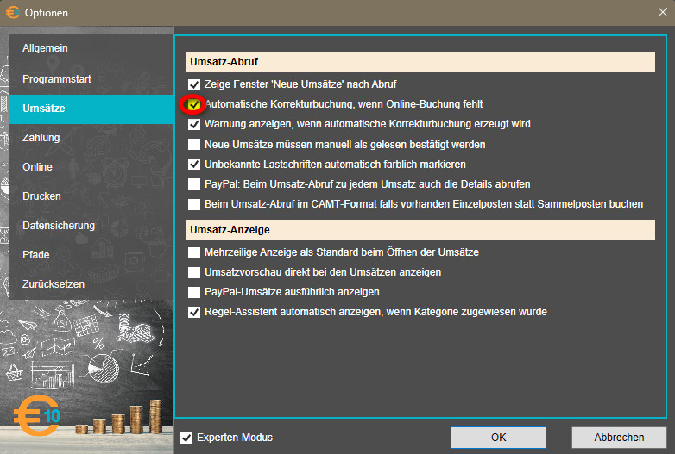Screen dimensions: 675x454
Task: Confirm settings with the OK button
Action: (x=498, y=438)
